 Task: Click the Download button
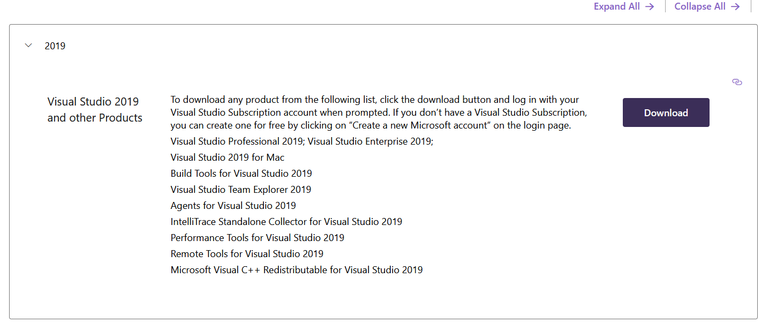[x=666, y=112]
